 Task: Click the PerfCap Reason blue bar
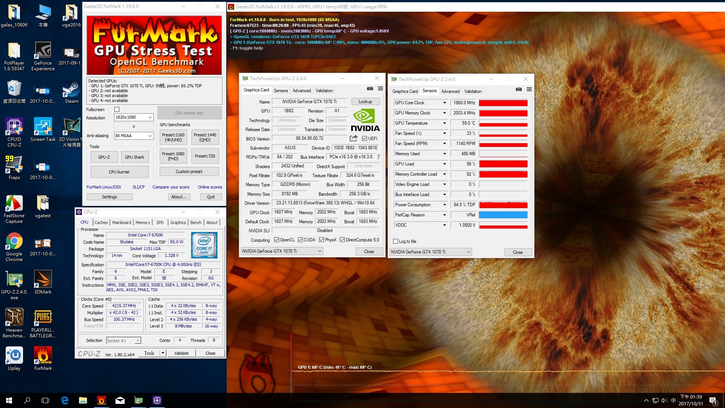click(503, 215)
